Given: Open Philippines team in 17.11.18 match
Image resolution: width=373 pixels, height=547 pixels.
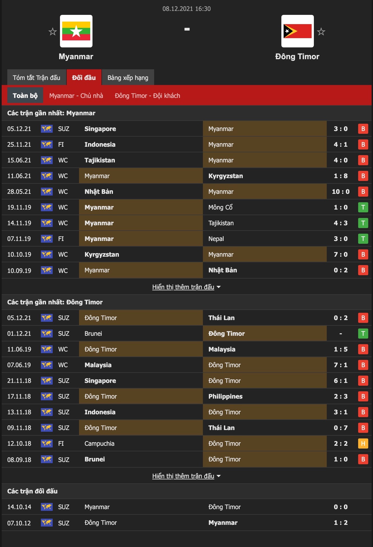Looking at the screenshot, I should (226, 396).
